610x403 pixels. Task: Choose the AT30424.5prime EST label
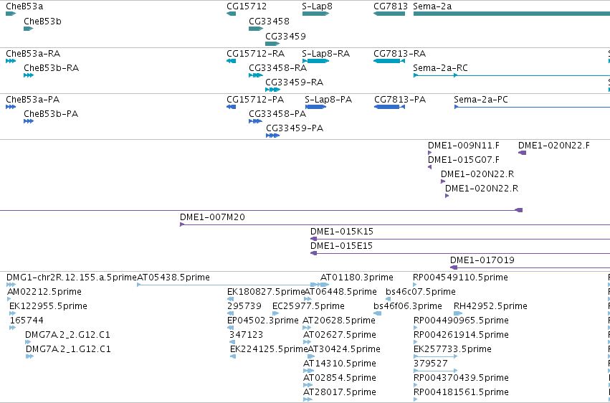pyautogui.click(x=344, y=350)
